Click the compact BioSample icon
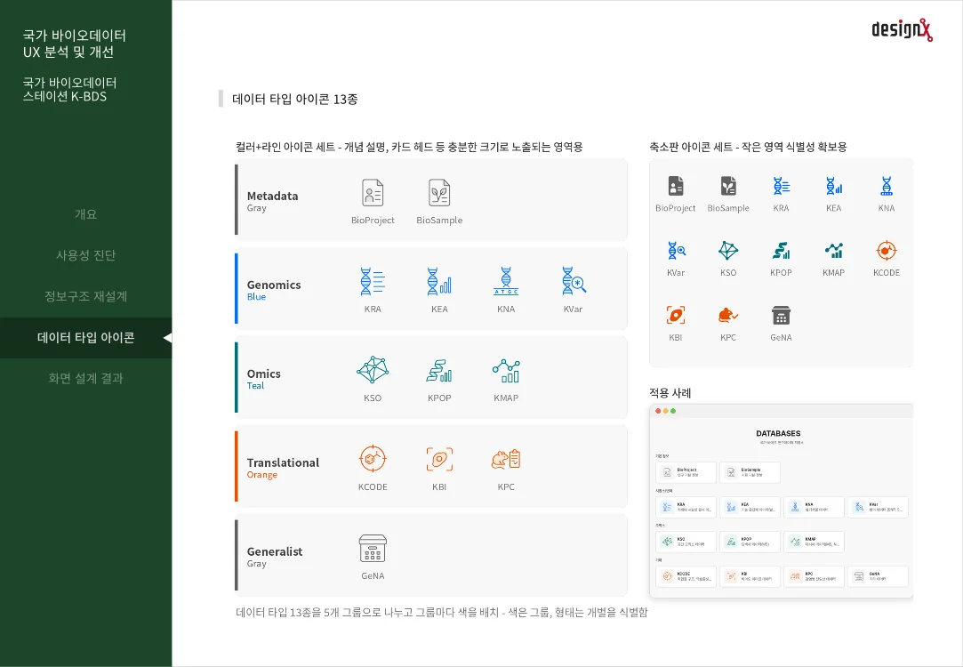The width and height of the screenshot is (963, 667). [728, 186]
